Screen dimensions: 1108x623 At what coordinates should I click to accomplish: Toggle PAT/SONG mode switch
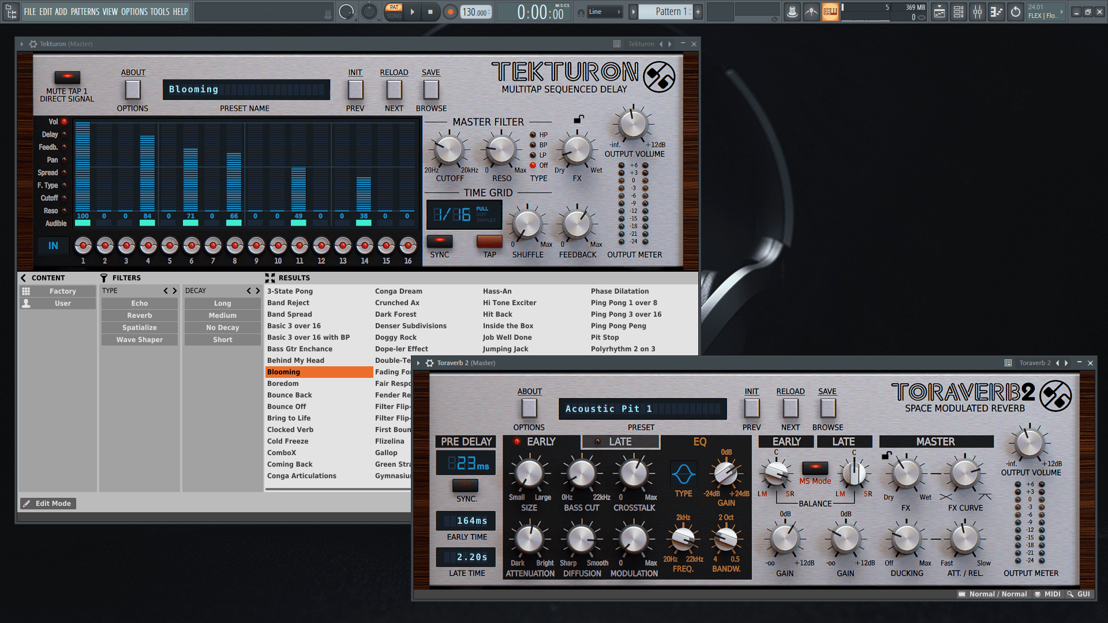[394, 12]
